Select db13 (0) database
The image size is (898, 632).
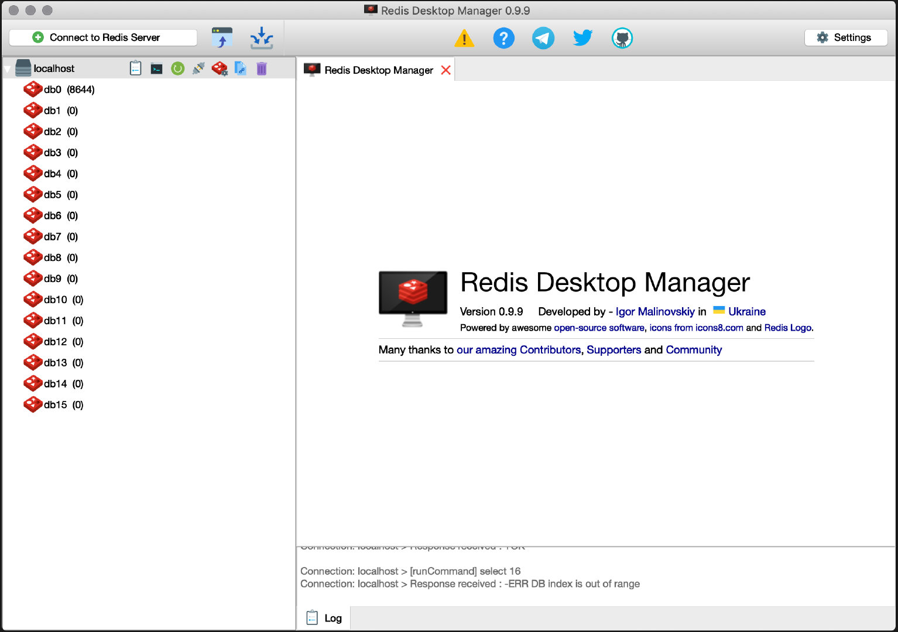54,363
